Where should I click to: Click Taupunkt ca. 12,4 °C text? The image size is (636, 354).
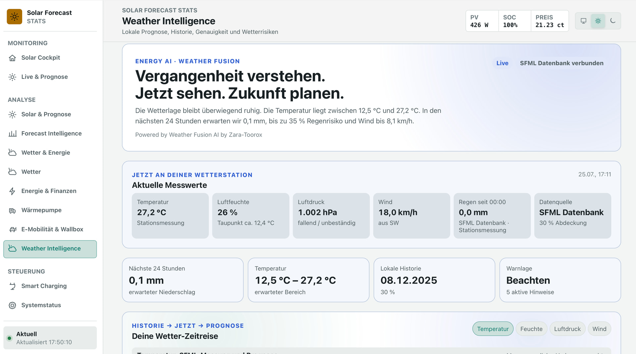(246, 223)
